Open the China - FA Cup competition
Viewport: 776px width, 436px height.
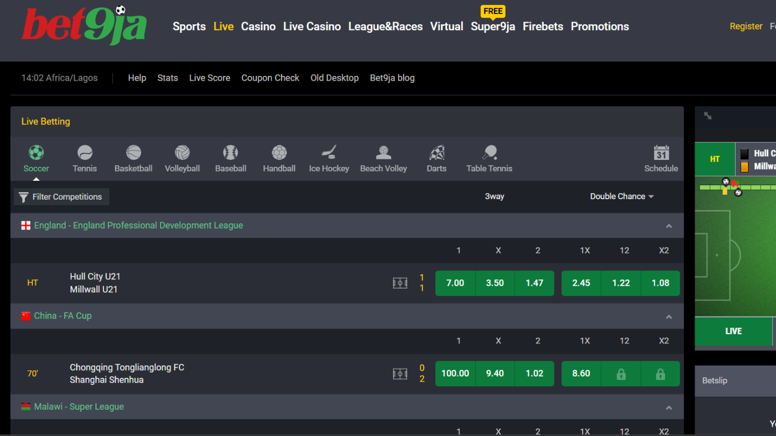pyautogui.click(x=63, y=316)
